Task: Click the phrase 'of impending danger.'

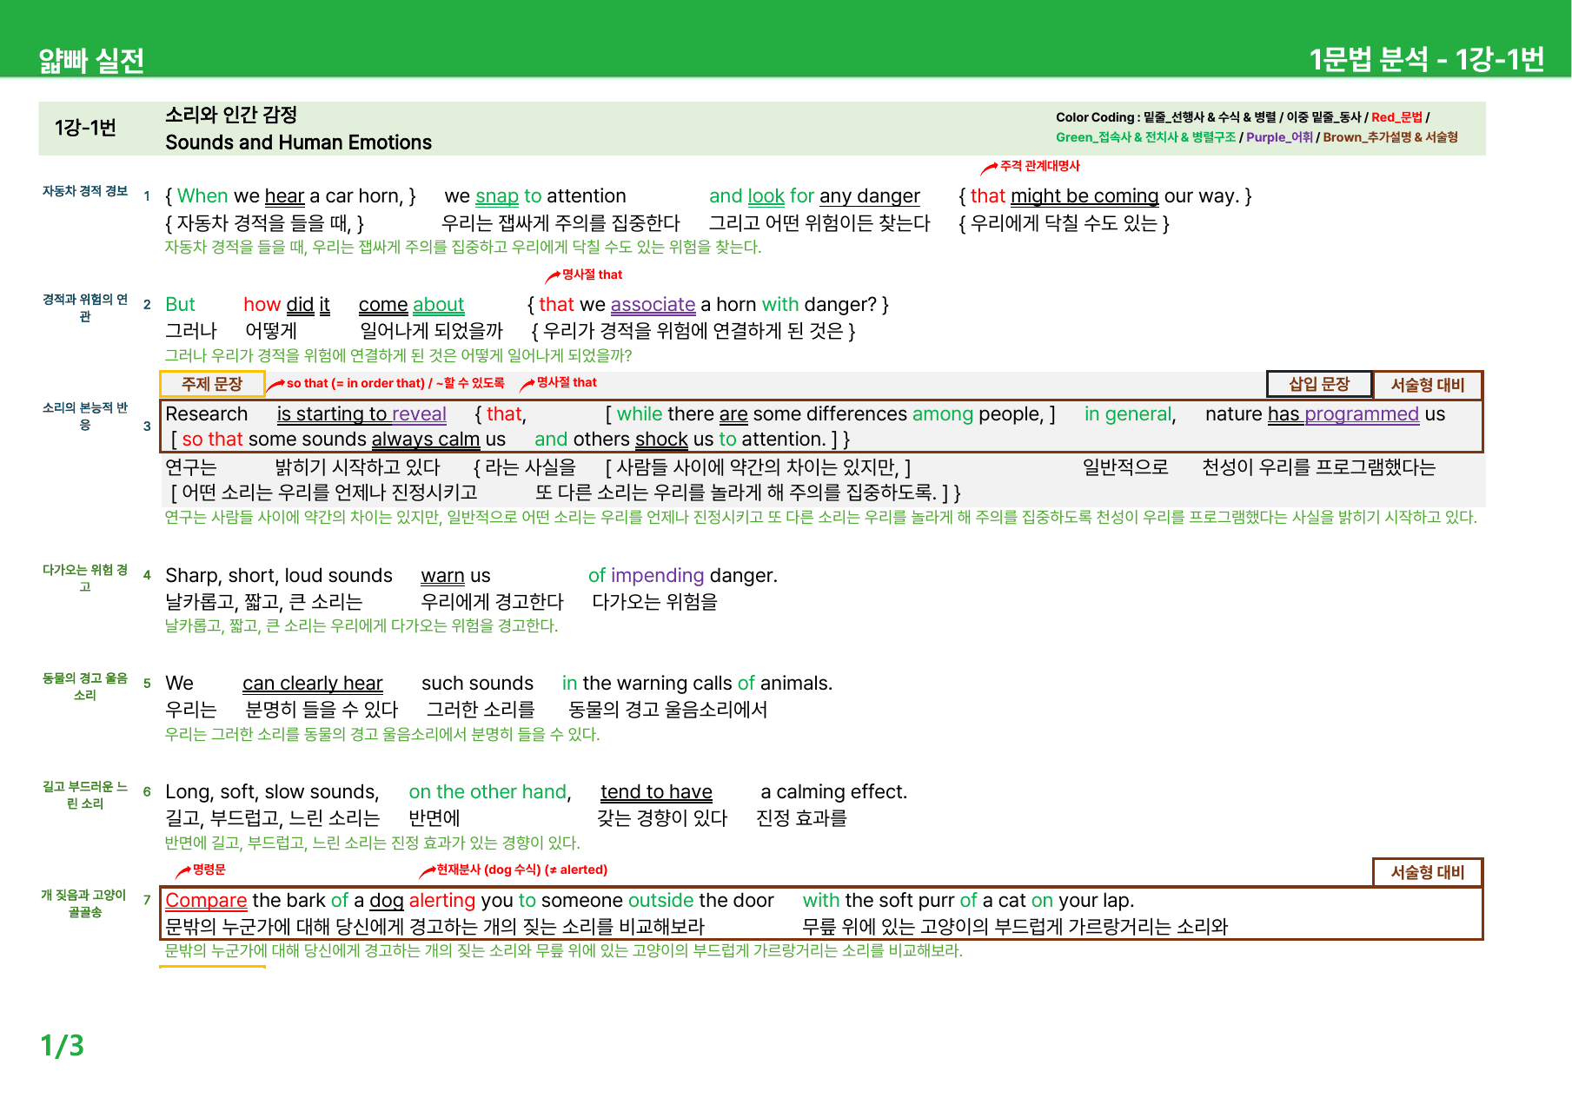Action: point(683,576)
